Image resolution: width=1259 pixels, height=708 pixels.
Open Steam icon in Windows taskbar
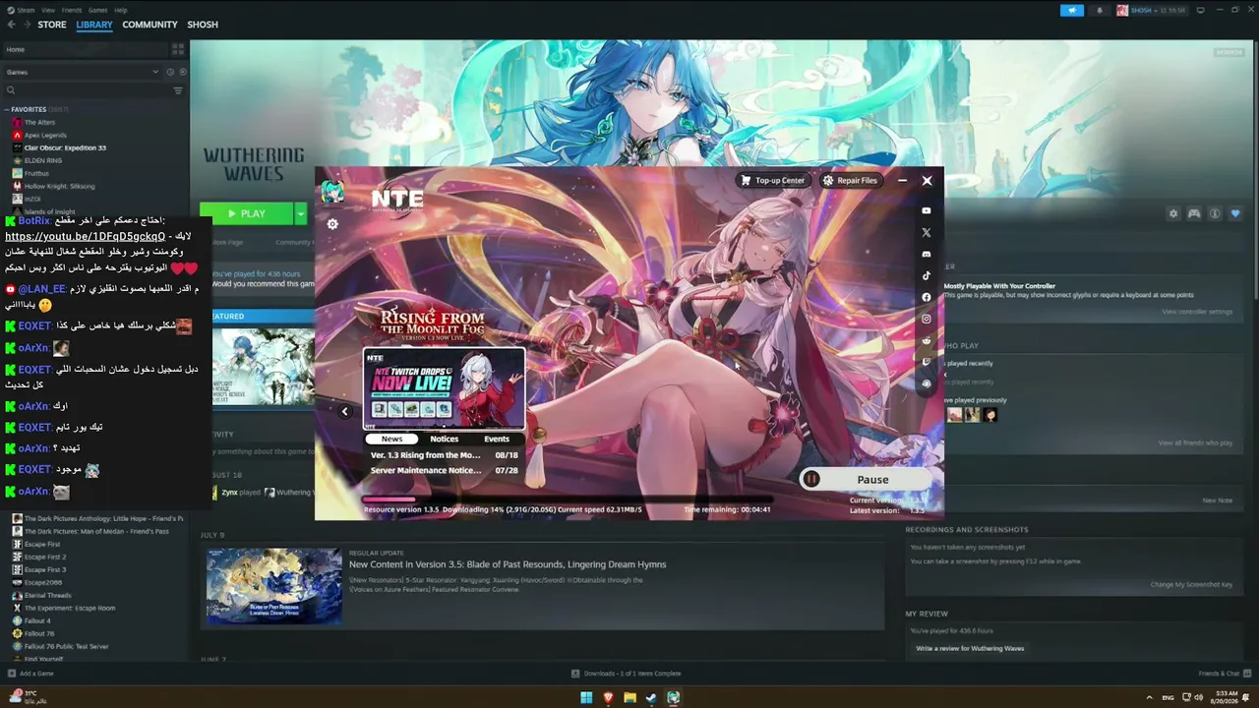(x=651, y=698)
